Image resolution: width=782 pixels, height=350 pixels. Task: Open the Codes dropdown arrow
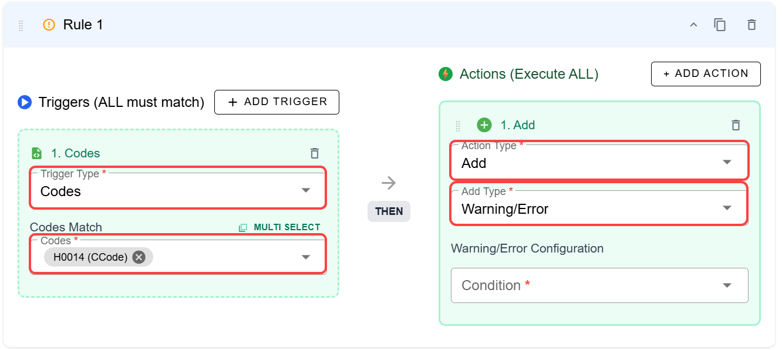(x=306, y=257)
